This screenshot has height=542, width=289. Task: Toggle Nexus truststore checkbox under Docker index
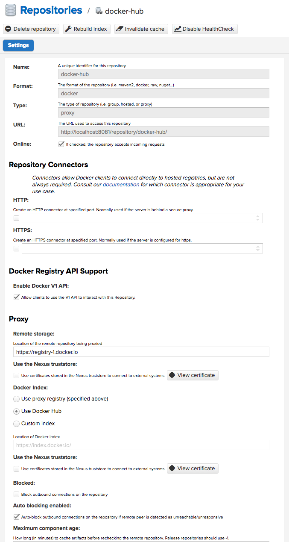tap(17, 469)
